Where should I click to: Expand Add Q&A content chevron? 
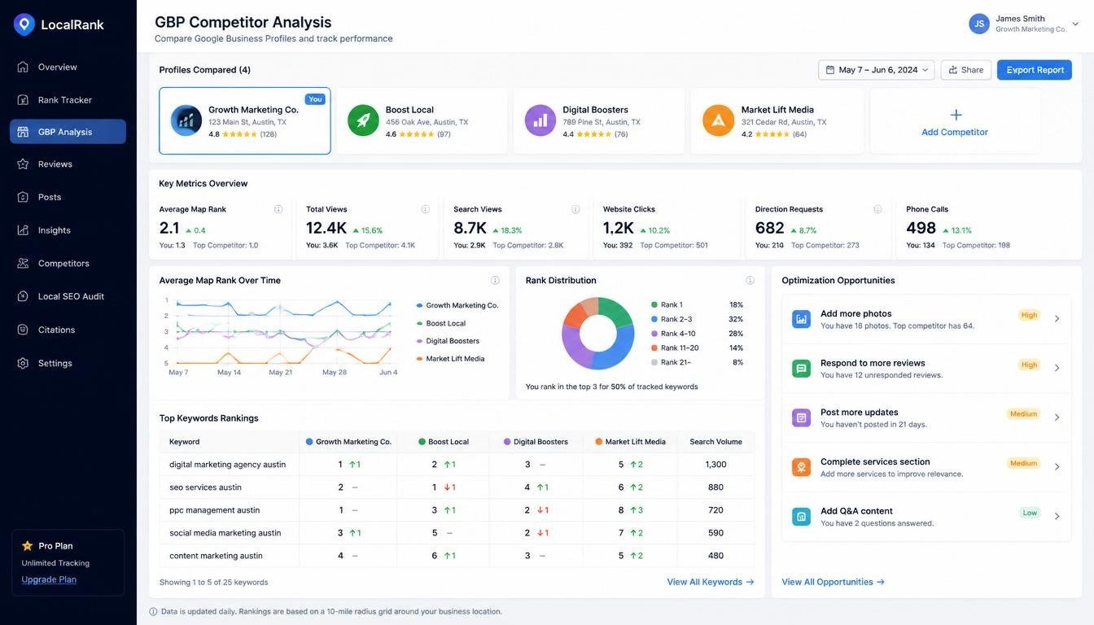pos(1057,516)
